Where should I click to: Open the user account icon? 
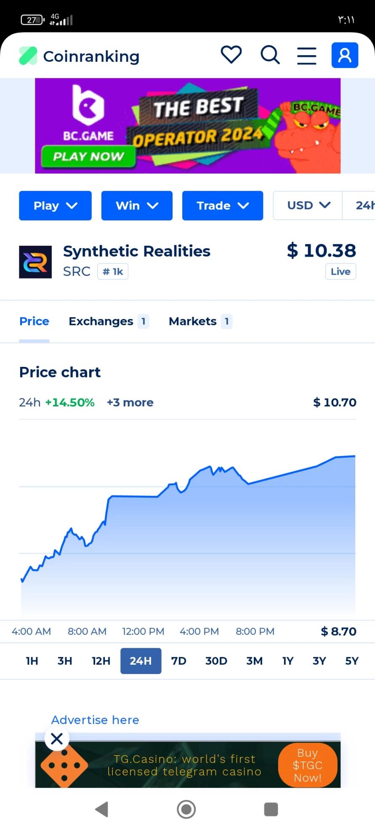pos(345,55)
